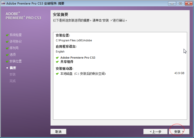Cancel setup with the 取消 button
This screenshot has height=138, width=194.
tap(58, 132)
